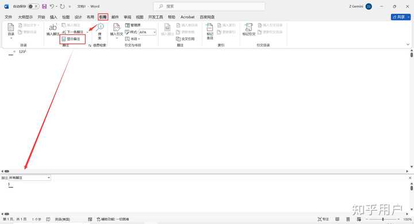Open the Search (搜索) magnifier tool
Screen dimensions: 414x224
click(x=100, y=31)
